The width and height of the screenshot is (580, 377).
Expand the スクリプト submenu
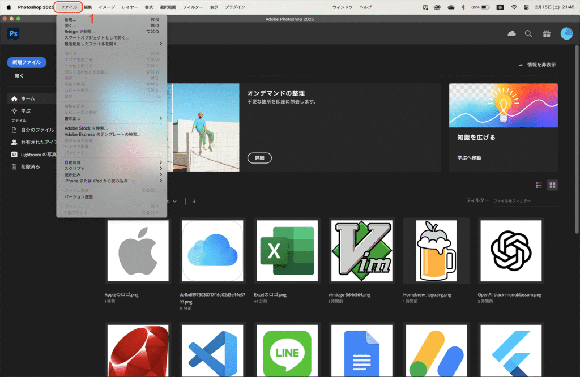tap(112, 169)
